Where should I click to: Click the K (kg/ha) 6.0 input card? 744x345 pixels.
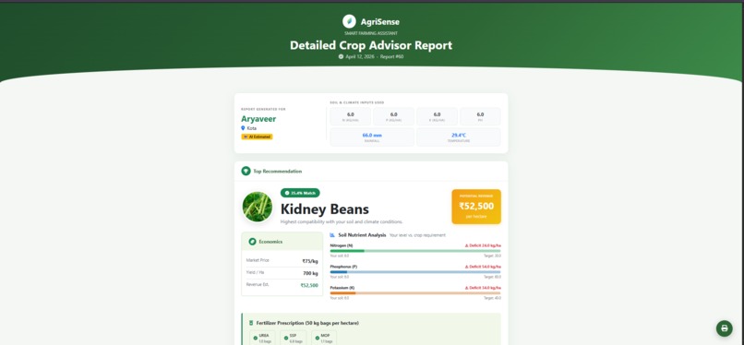(437, 116)
